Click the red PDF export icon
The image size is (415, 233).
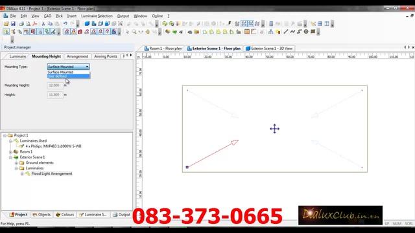[x=34, y=24]
